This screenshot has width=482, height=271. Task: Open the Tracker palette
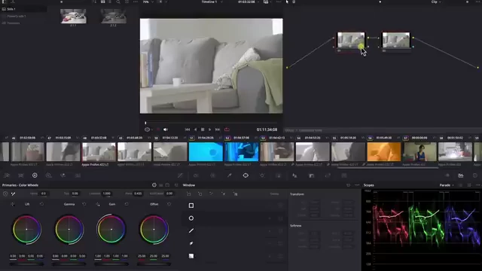262,175
